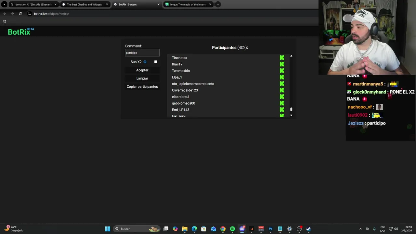The image size is (416, 234).
Task: Open Microsoft Edge from the taskbar
Action: coord(194,229)
